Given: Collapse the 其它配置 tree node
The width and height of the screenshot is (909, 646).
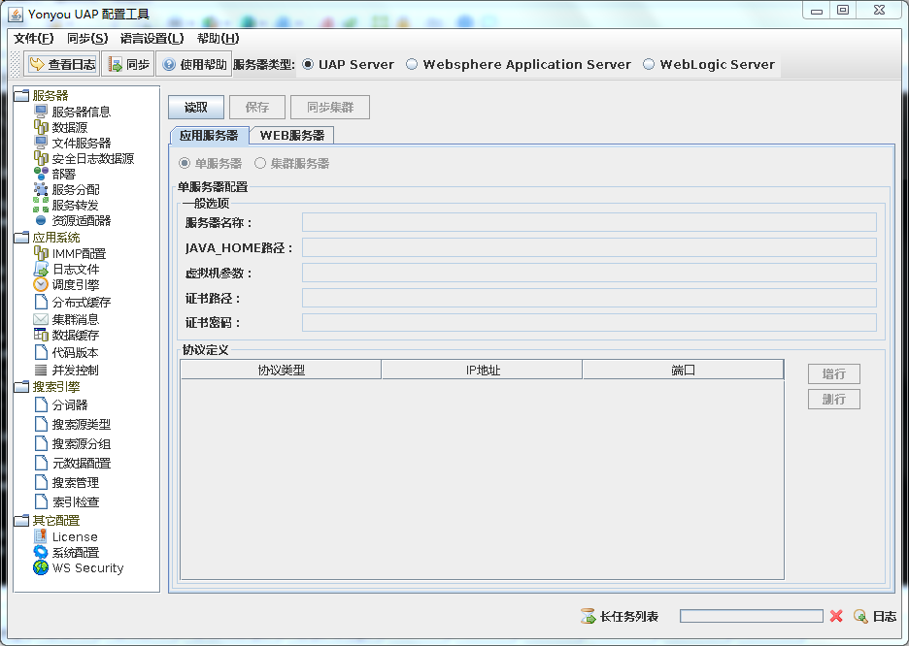Looking at the screenshot, I should tap(21, 521).
